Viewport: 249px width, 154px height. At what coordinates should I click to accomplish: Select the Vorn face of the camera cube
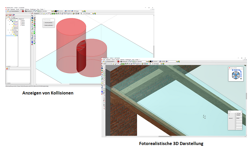(238, 76)
